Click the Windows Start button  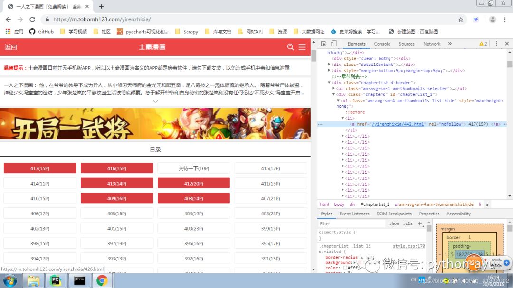pyautogui.click(x=10, y=281)
